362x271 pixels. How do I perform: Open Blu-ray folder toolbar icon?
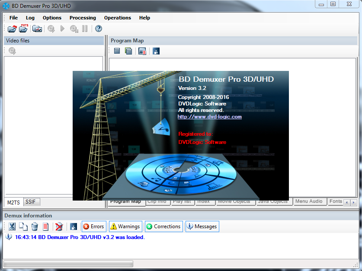click(x=12, y=29)
